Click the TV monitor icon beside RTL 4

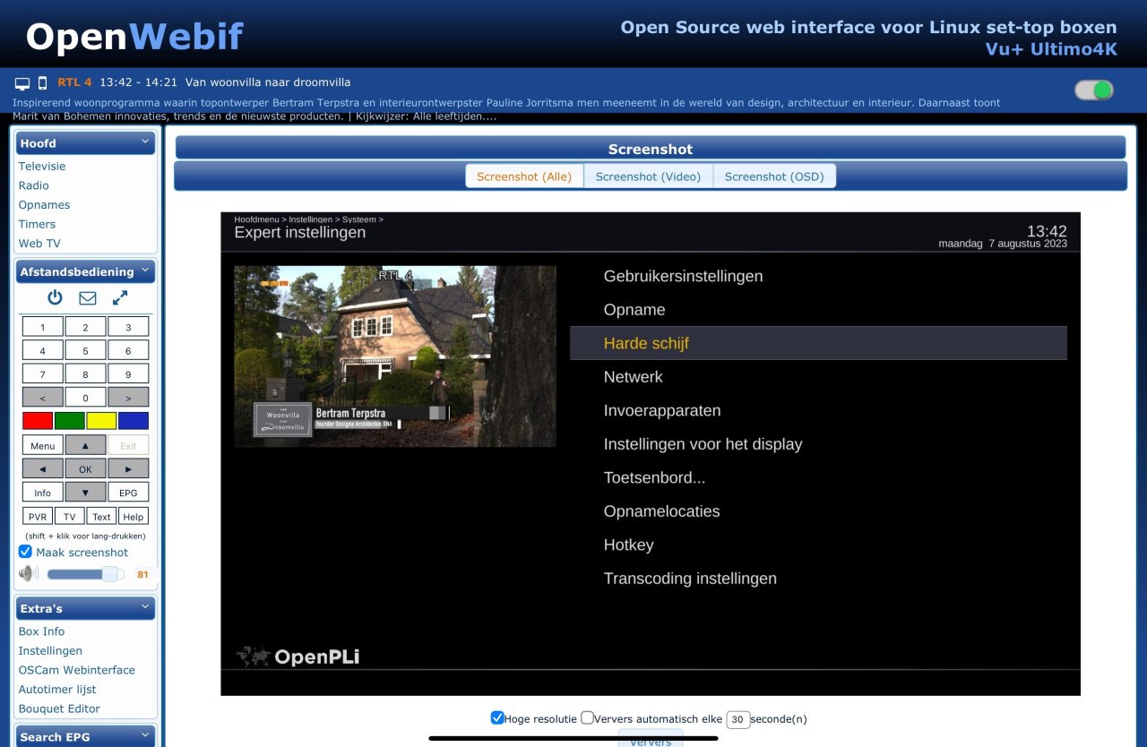(x=22, y=83)
